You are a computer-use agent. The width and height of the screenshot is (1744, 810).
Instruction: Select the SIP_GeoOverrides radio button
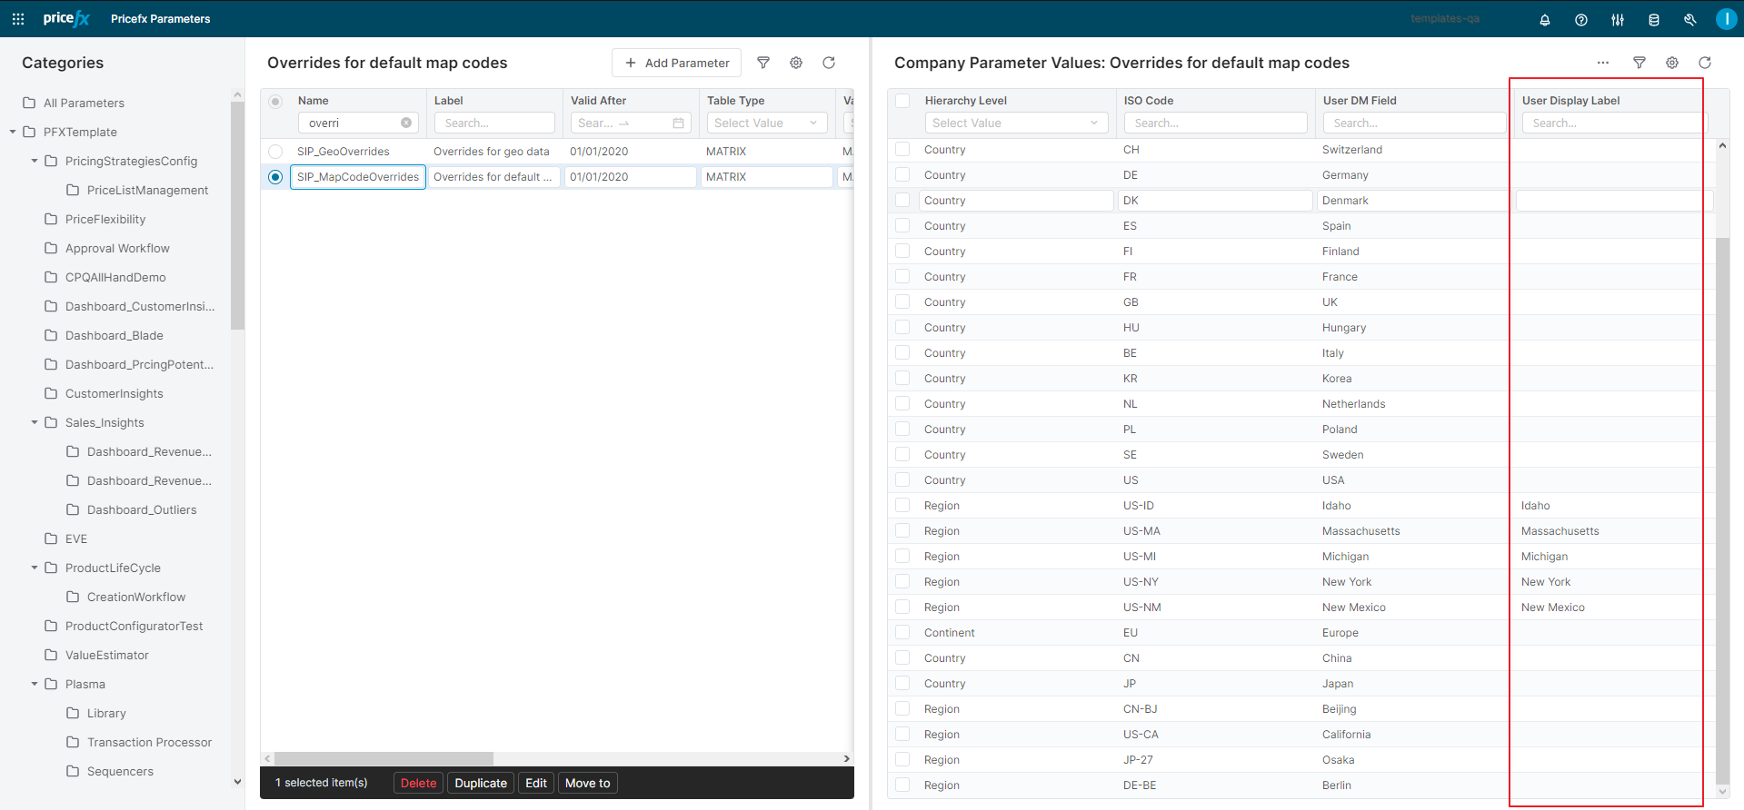(x=275, y=152)
